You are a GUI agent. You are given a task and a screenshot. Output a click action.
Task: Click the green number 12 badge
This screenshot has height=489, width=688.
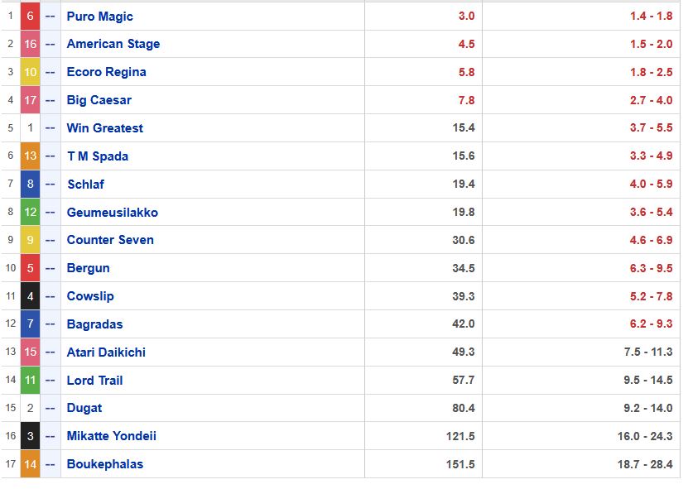click(x=31, y=213)
